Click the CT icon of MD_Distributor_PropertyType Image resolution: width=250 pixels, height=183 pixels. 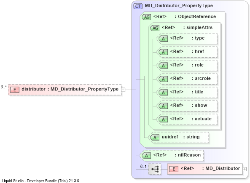138,6
